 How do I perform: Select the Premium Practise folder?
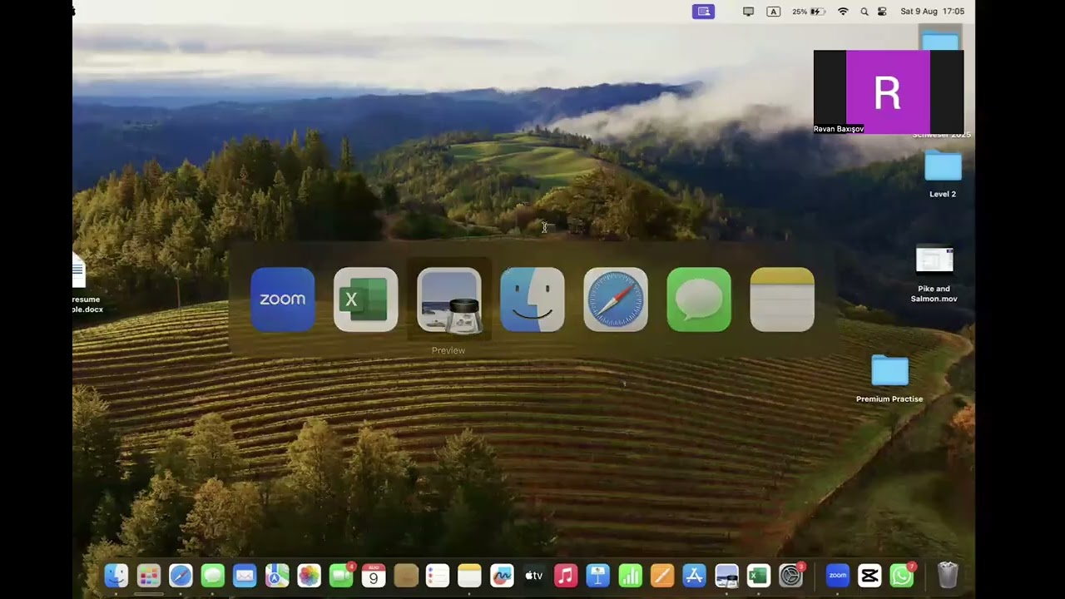pos(889,371)
